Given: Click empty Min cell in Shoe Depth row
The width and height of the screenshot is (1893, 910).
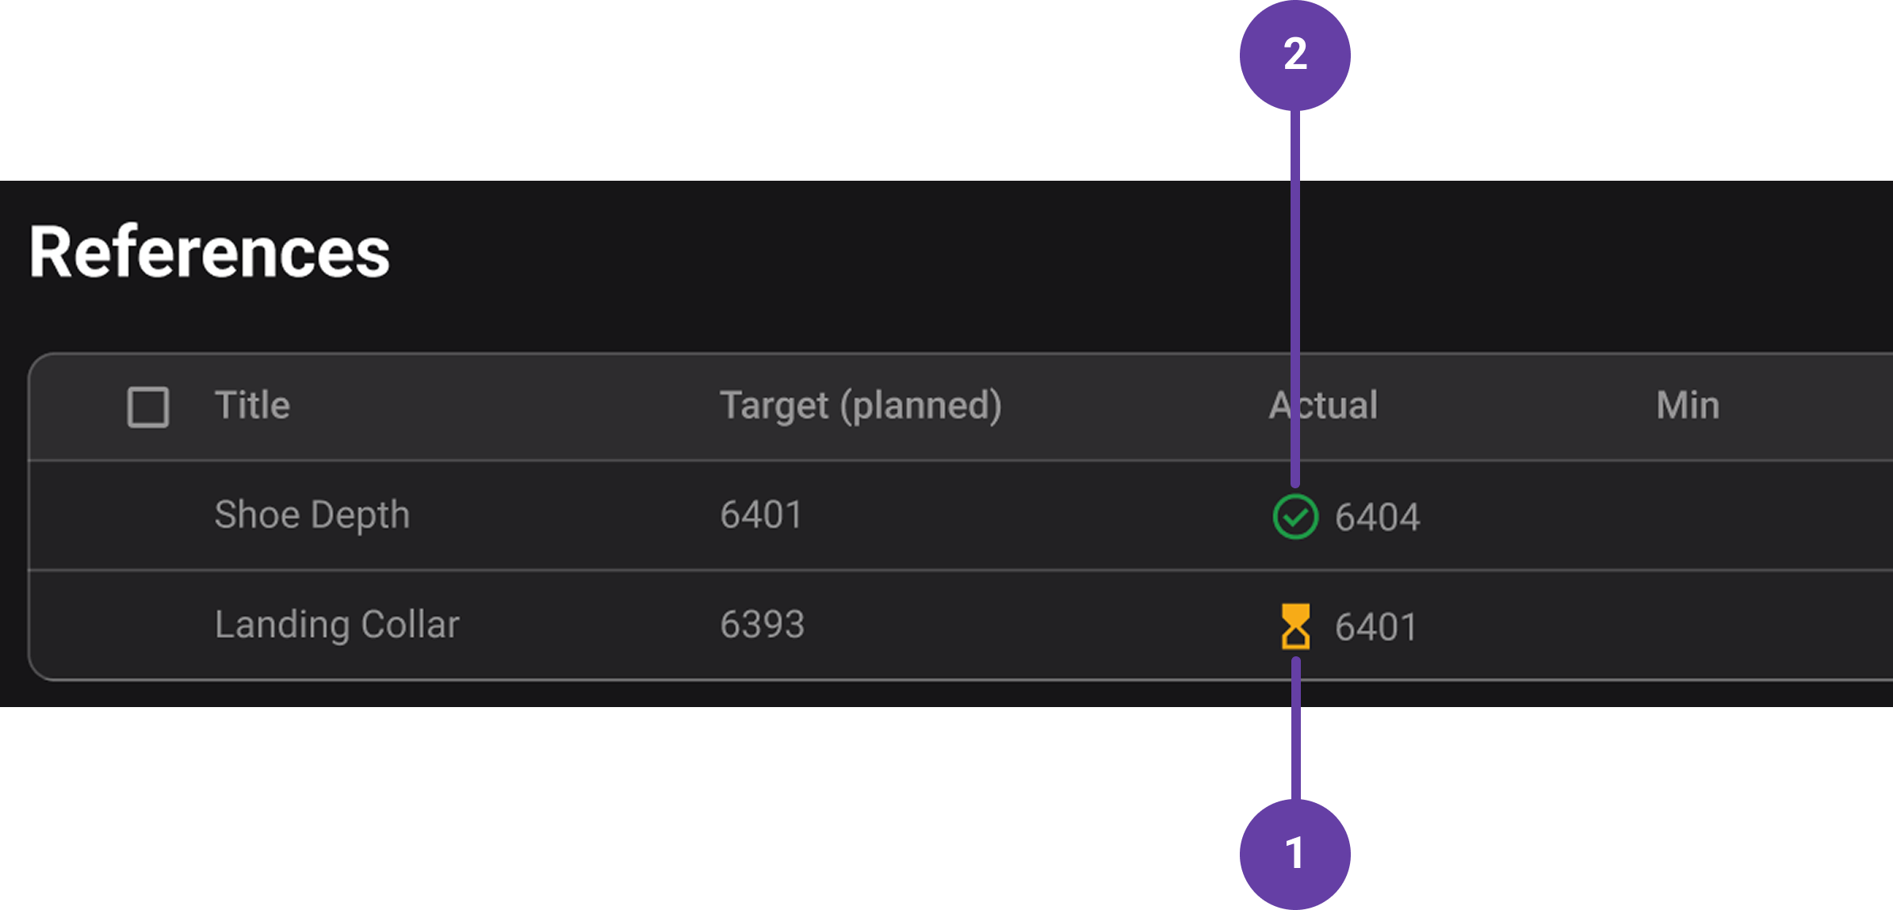Looking at the screenshot, I should (x=1688, y=515).
